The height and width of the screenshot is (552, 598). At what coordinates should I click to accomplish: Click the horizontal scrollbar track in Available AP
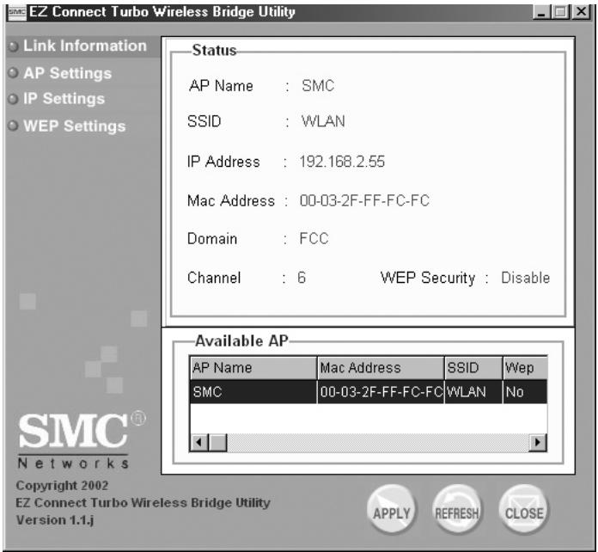click(x=377, y=443)
